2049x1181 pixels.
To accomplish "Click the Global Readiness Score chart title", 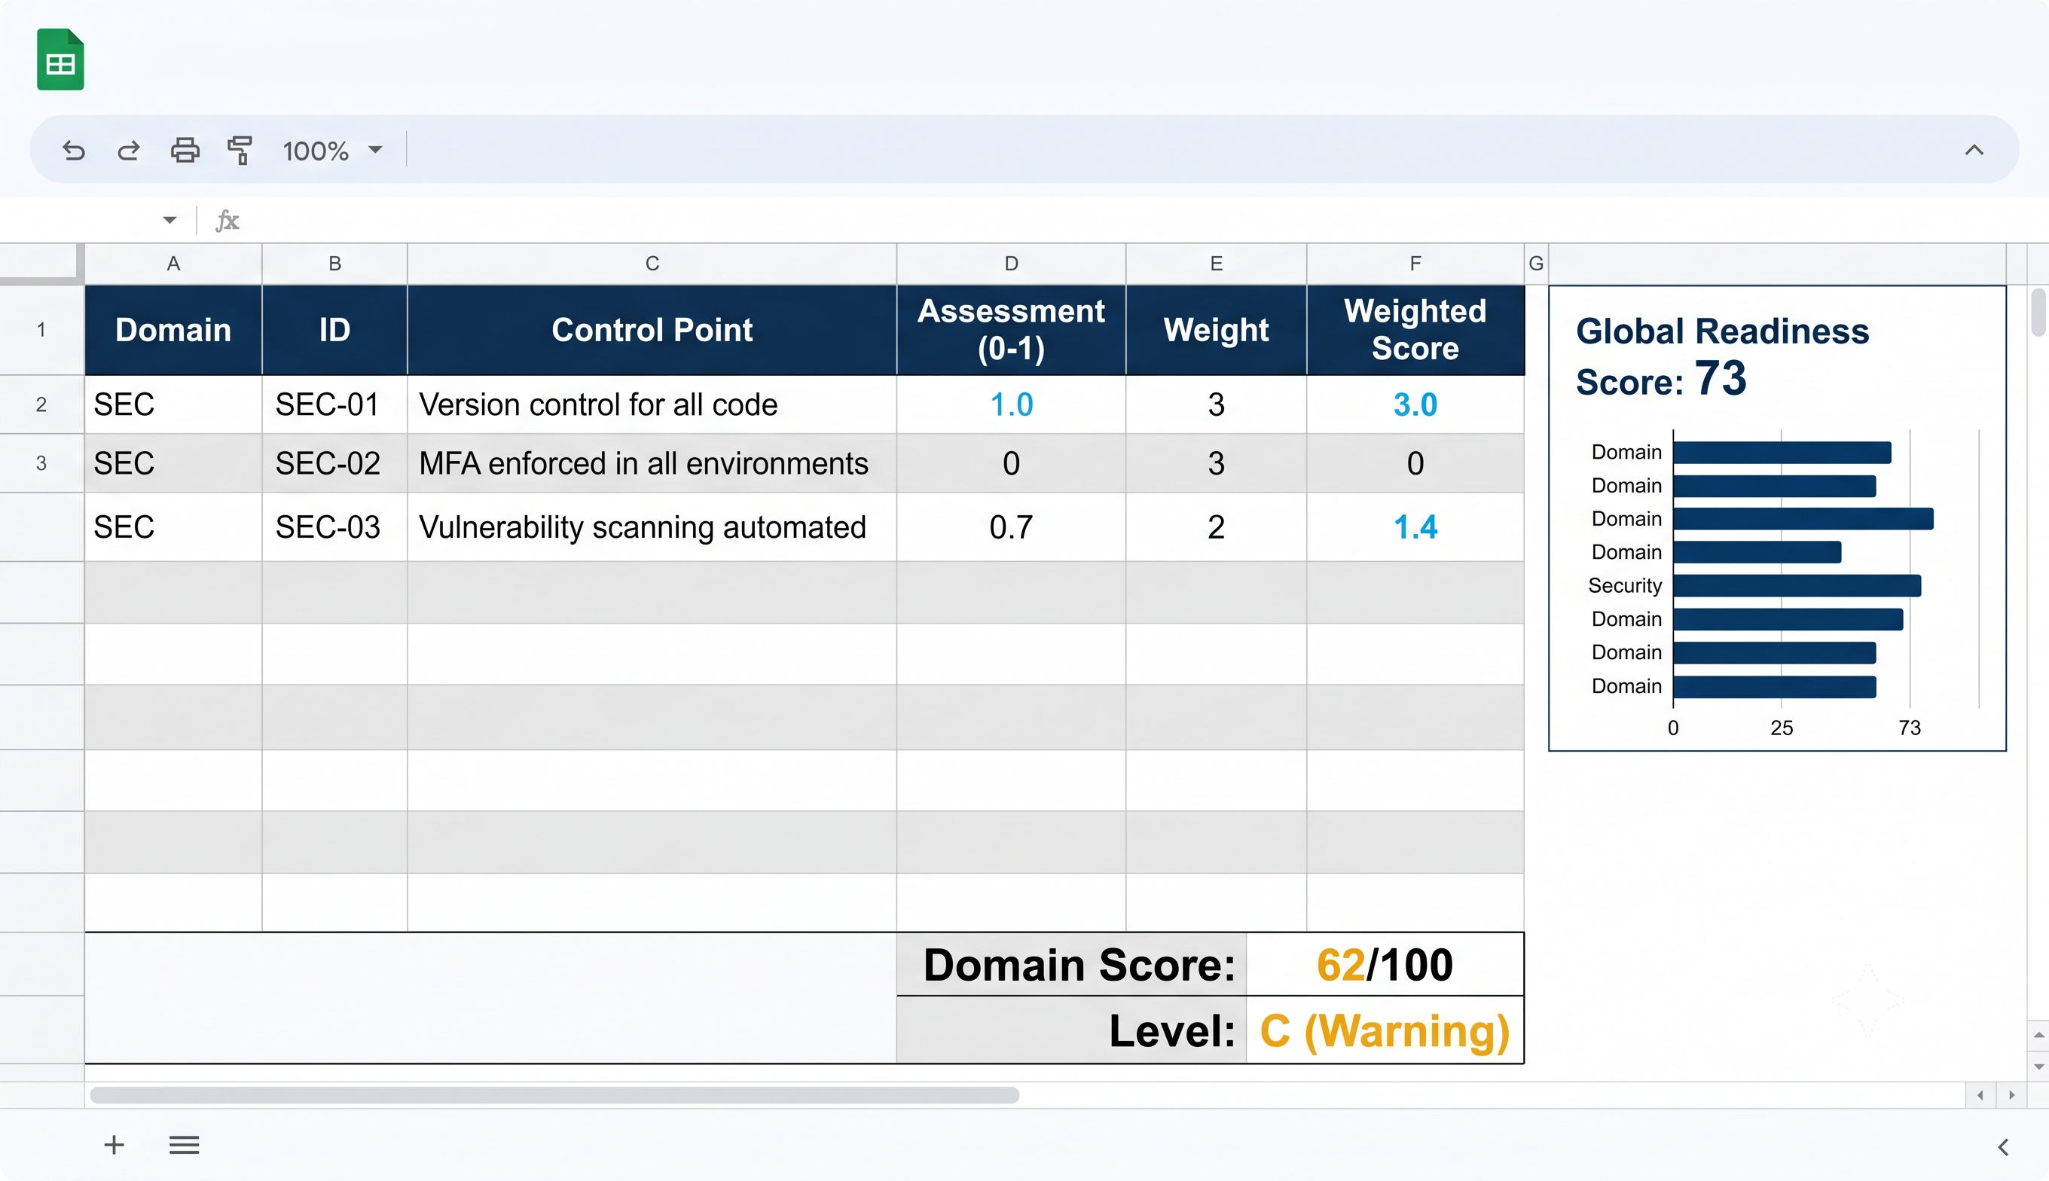I will [1722, 356].
